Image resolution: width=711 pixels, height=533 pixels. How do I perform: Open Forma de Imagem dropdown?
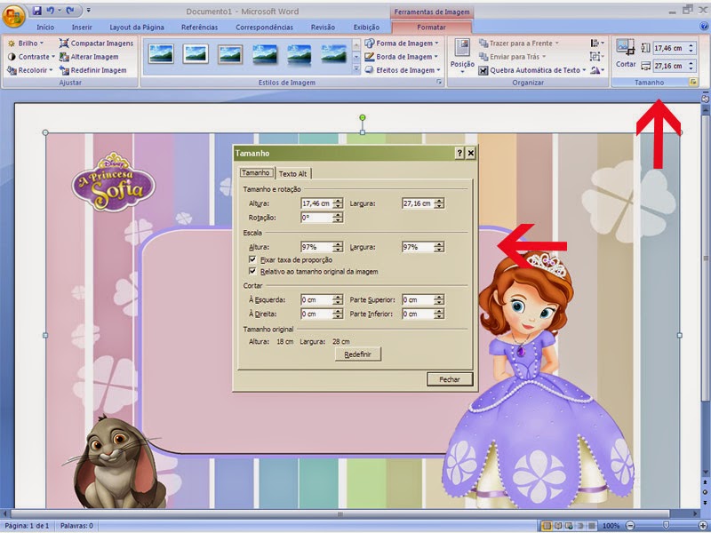tap(402, 43)
